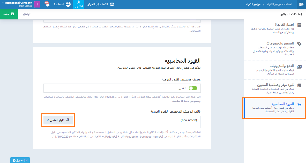
Task: Click the stock availability box icon
Action: 299,85
